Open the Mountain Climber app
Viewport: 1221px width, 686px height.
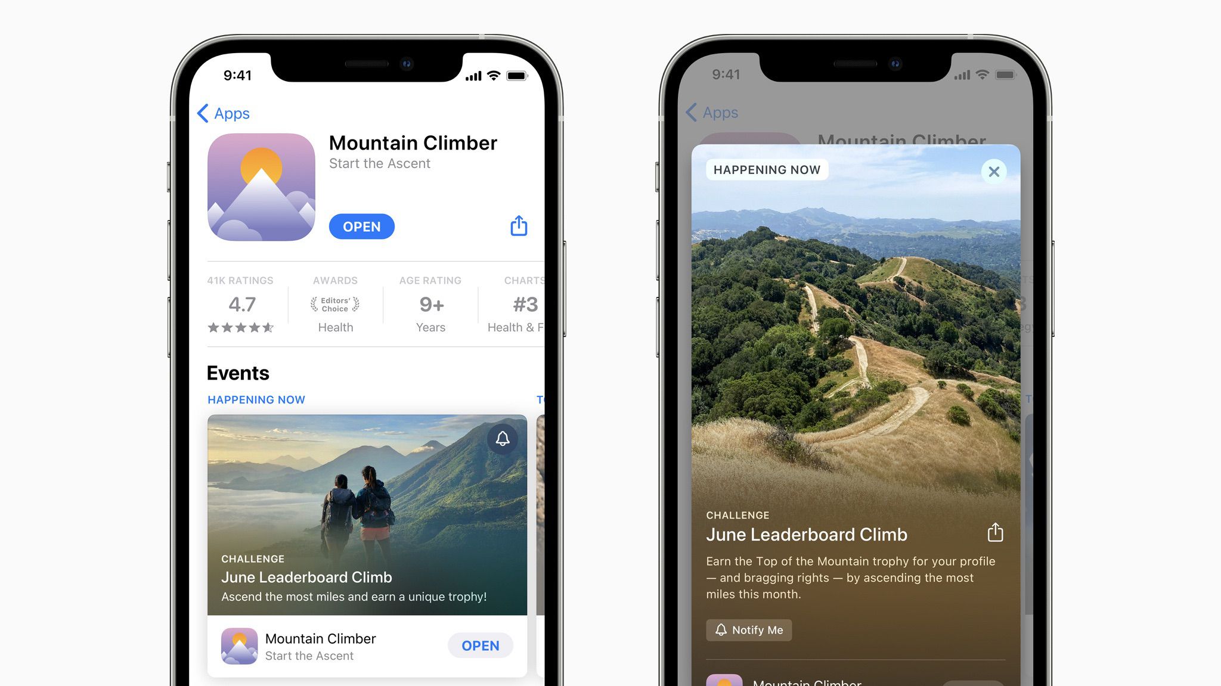coord(361,226)
